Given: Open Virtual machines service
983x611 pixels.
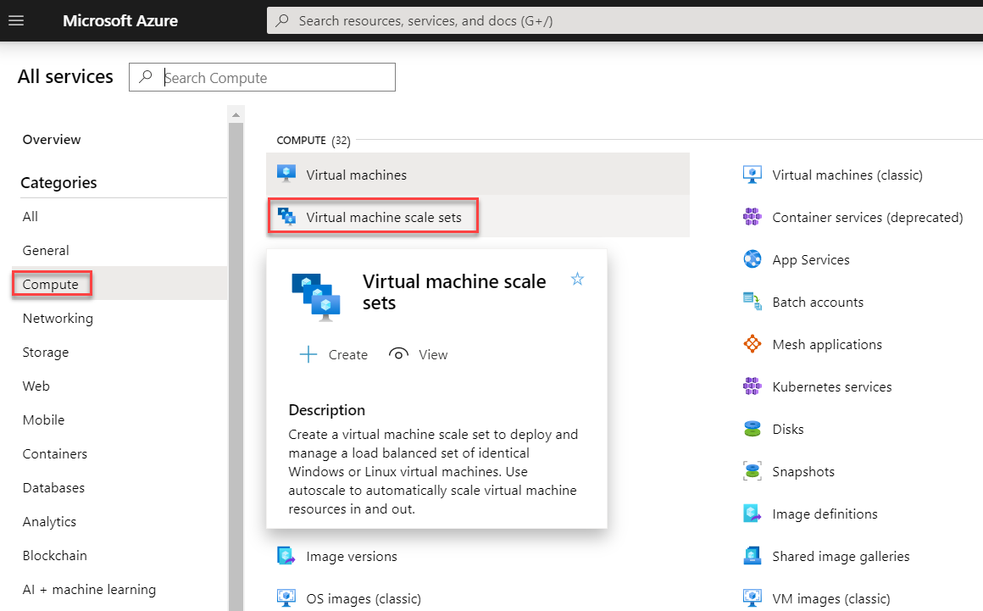Looking at the screenshot, I should pos(356,175).
